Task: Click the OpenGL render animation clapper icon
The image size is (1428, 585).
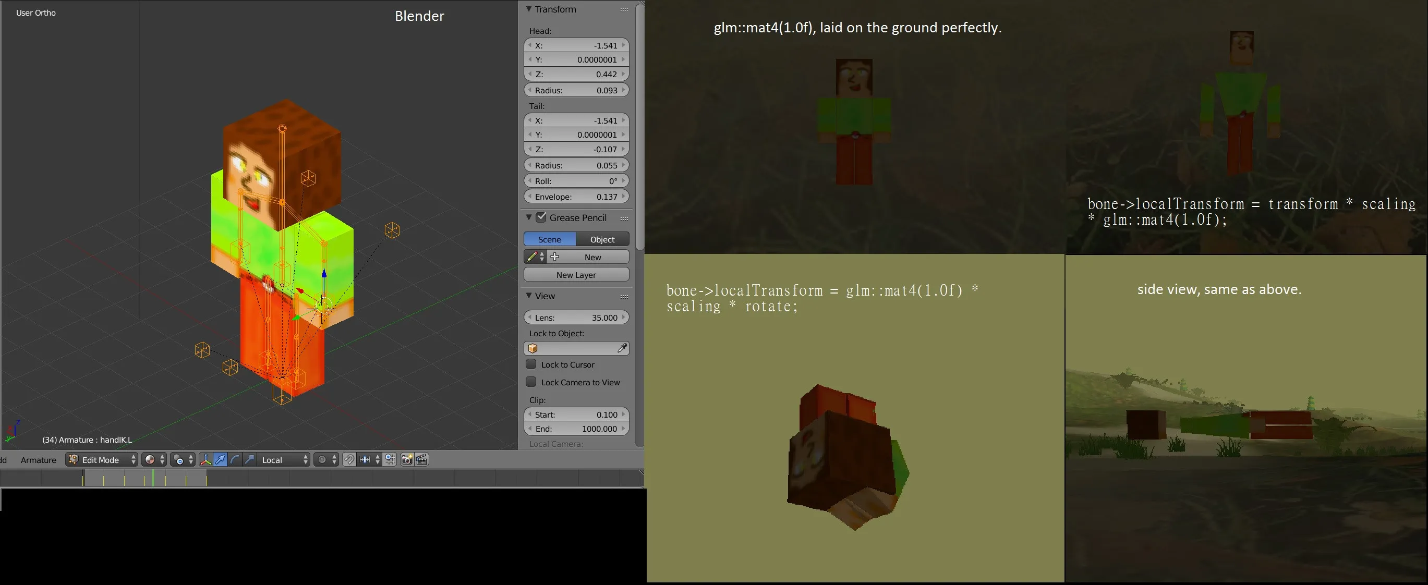Action: [422, 460]
